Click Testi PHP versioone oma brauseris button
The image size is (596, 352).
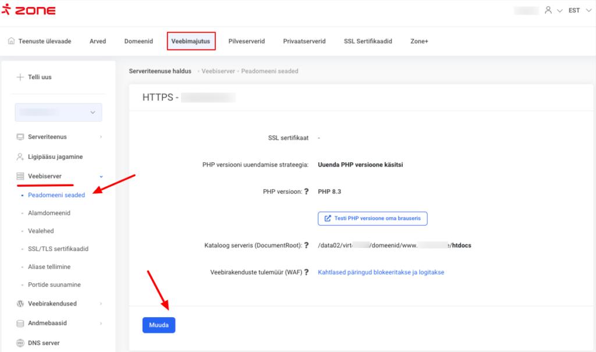pyautogui.click(x=372, y=218)
